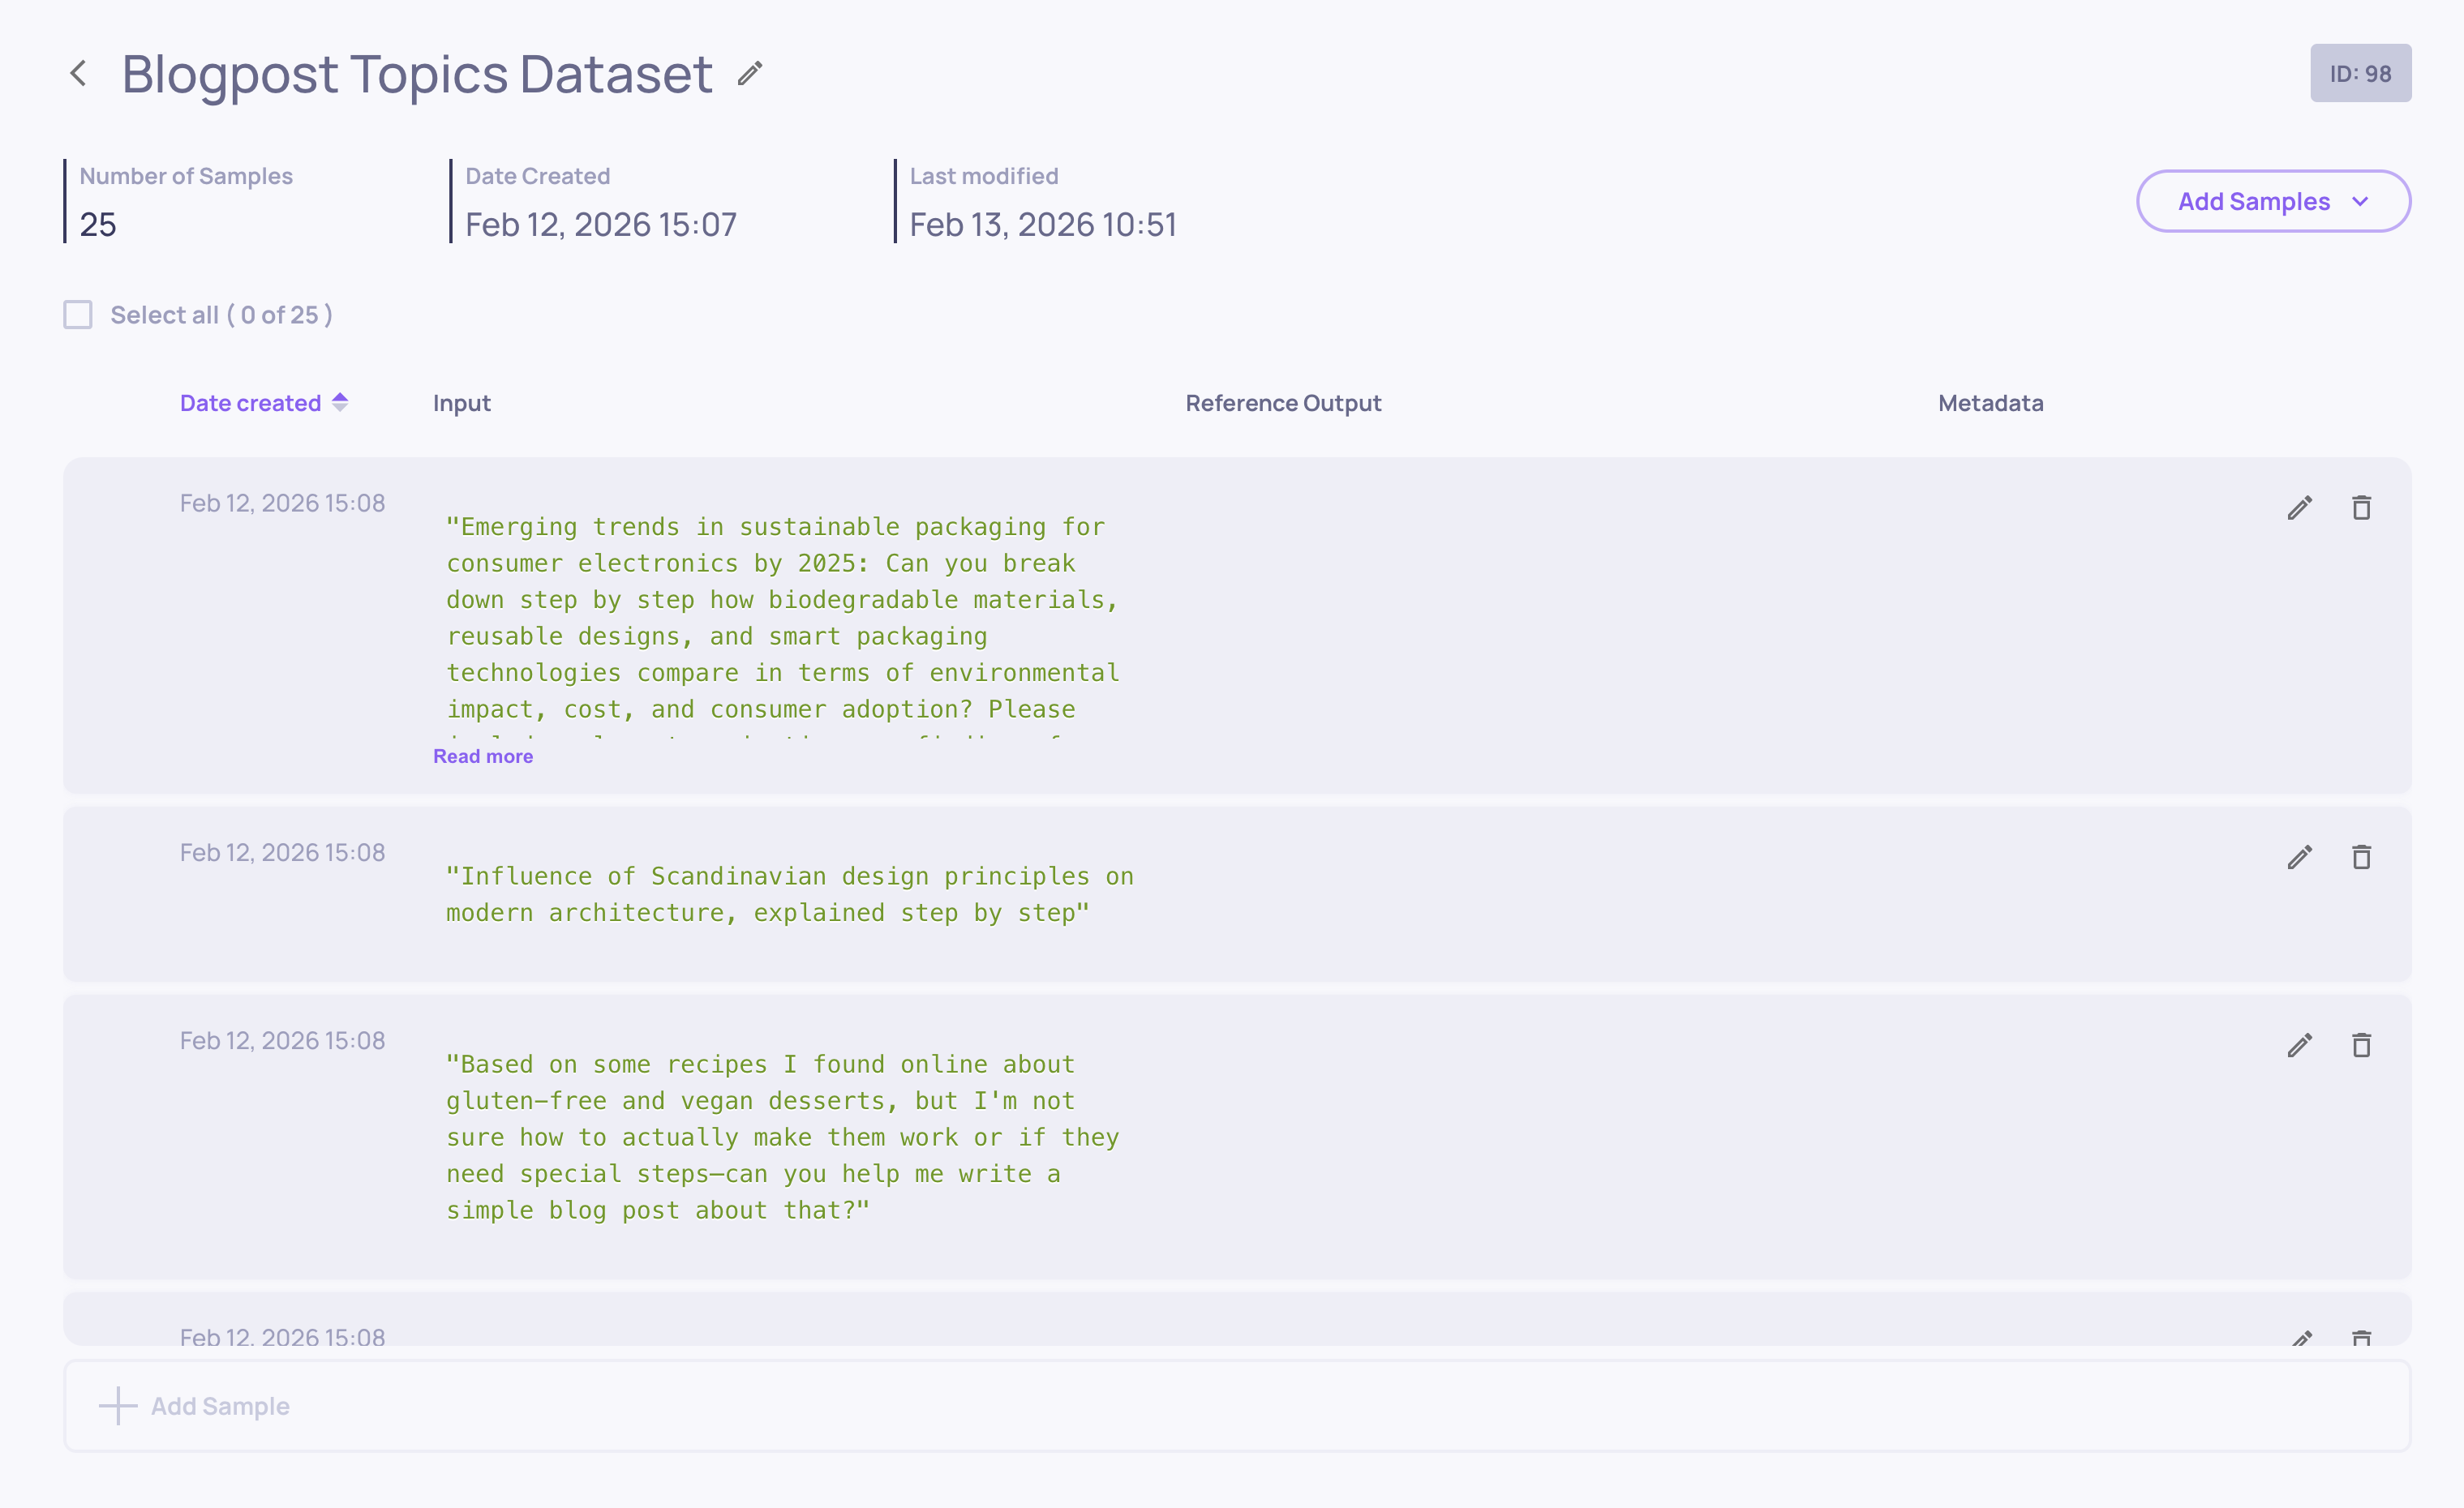Viewport: 2464px width, 1508px height.
Task: Delete the Scandinavian design sample
Action: [2361, 858]
